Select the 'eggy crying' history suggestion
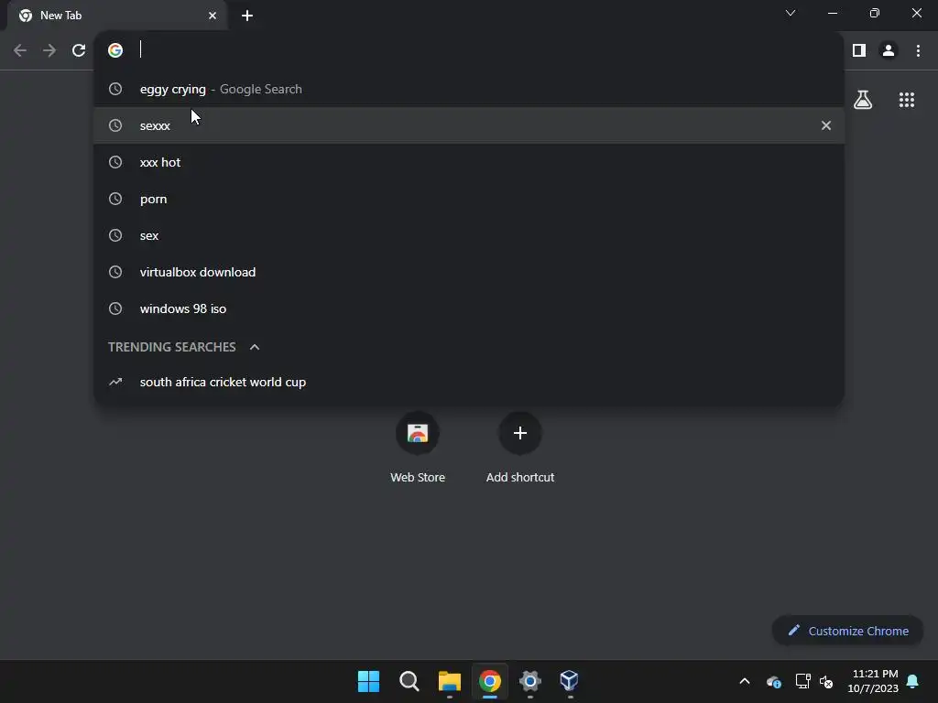Viewport: 938px width, 703px height. 469,89
